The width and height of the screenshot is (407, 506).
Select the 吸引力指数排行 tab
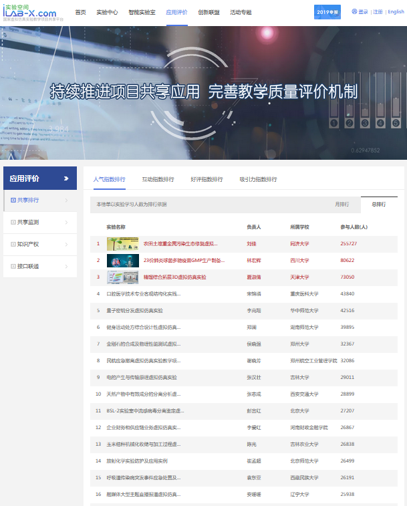[258, 179]
